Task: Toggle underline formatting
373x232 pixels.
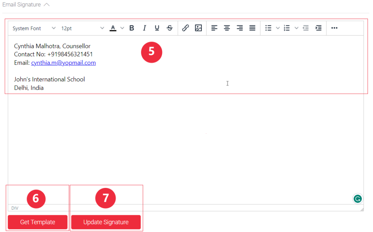Action: [157, 28]
